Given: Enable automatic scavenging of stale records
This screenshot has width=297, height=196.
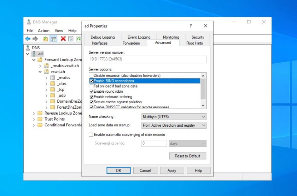Looking at the screenshot, I should (91, 134).
